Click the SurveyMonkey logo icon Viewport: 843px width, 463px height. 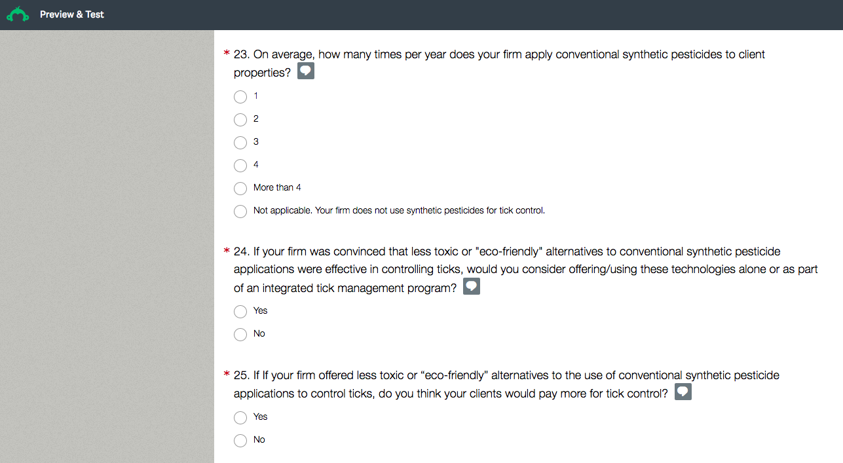tap(18, 14)
